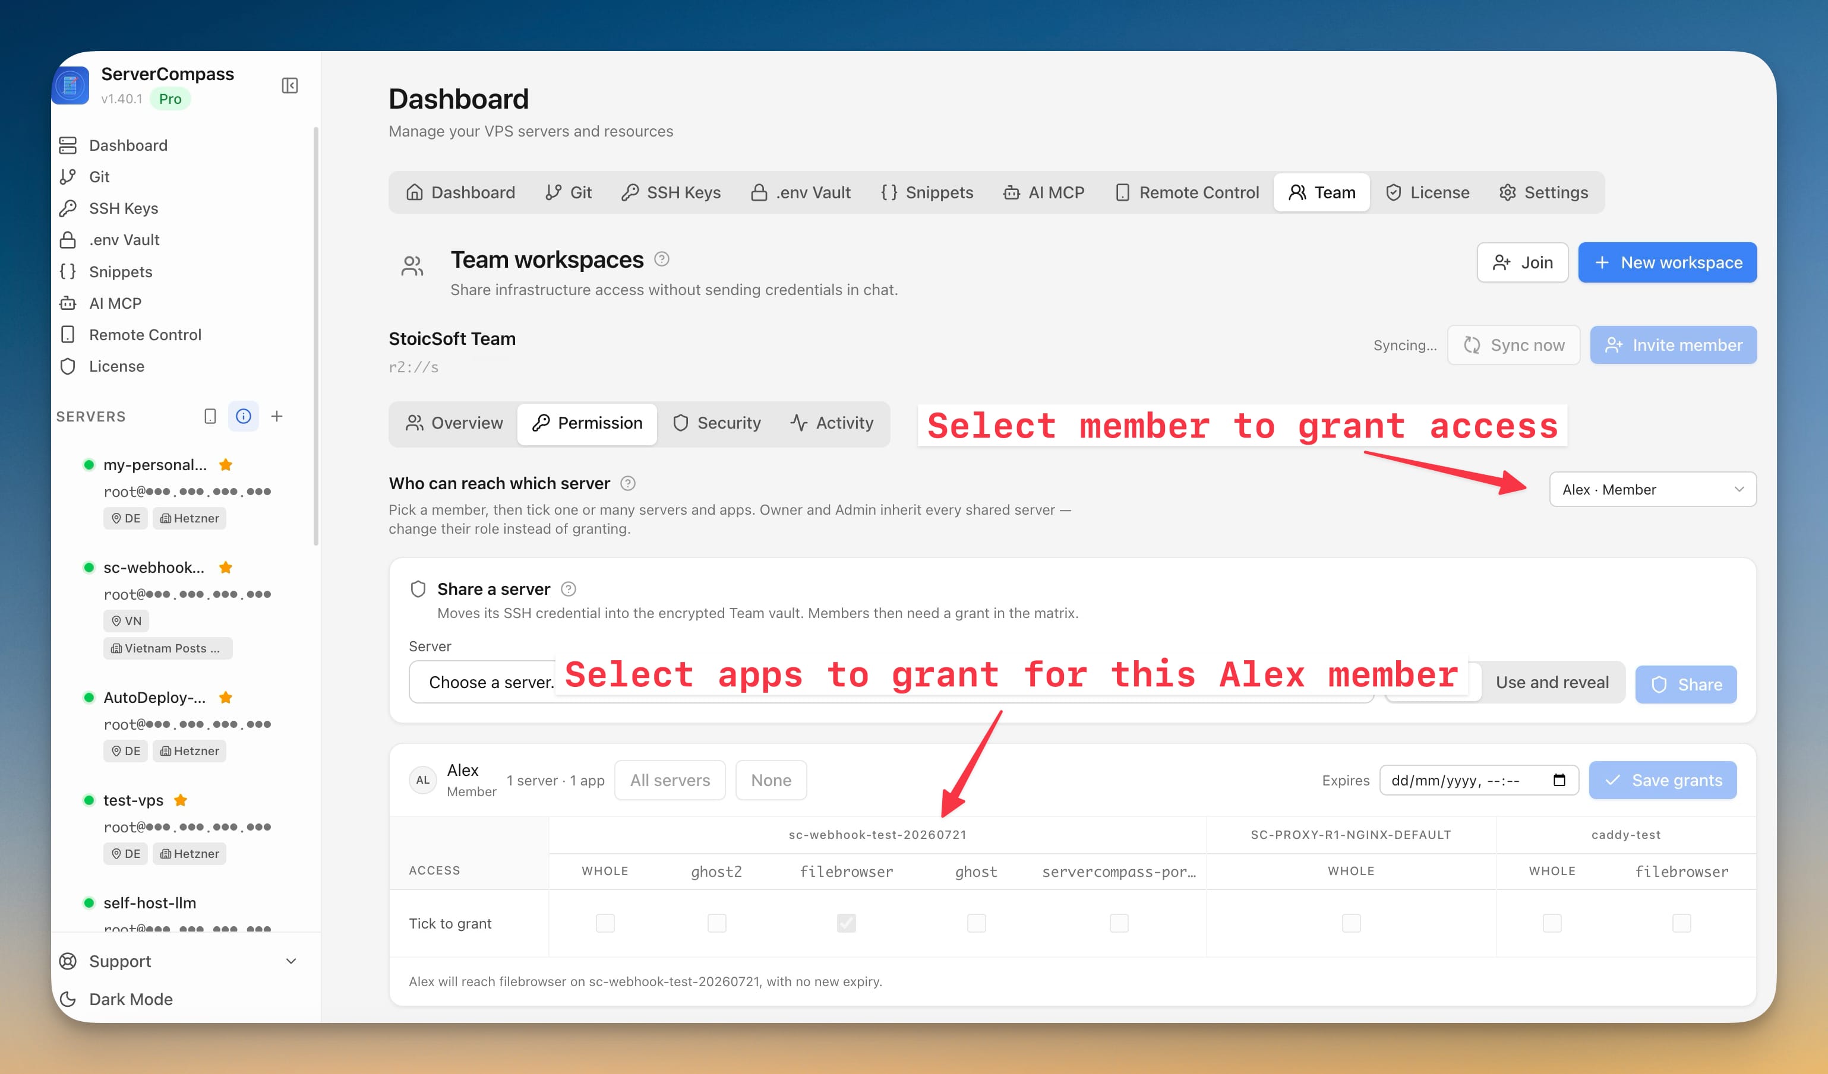Click the New workspace button
Viewport: 1828px width, 1074px height.
[x=1667, y=262]
